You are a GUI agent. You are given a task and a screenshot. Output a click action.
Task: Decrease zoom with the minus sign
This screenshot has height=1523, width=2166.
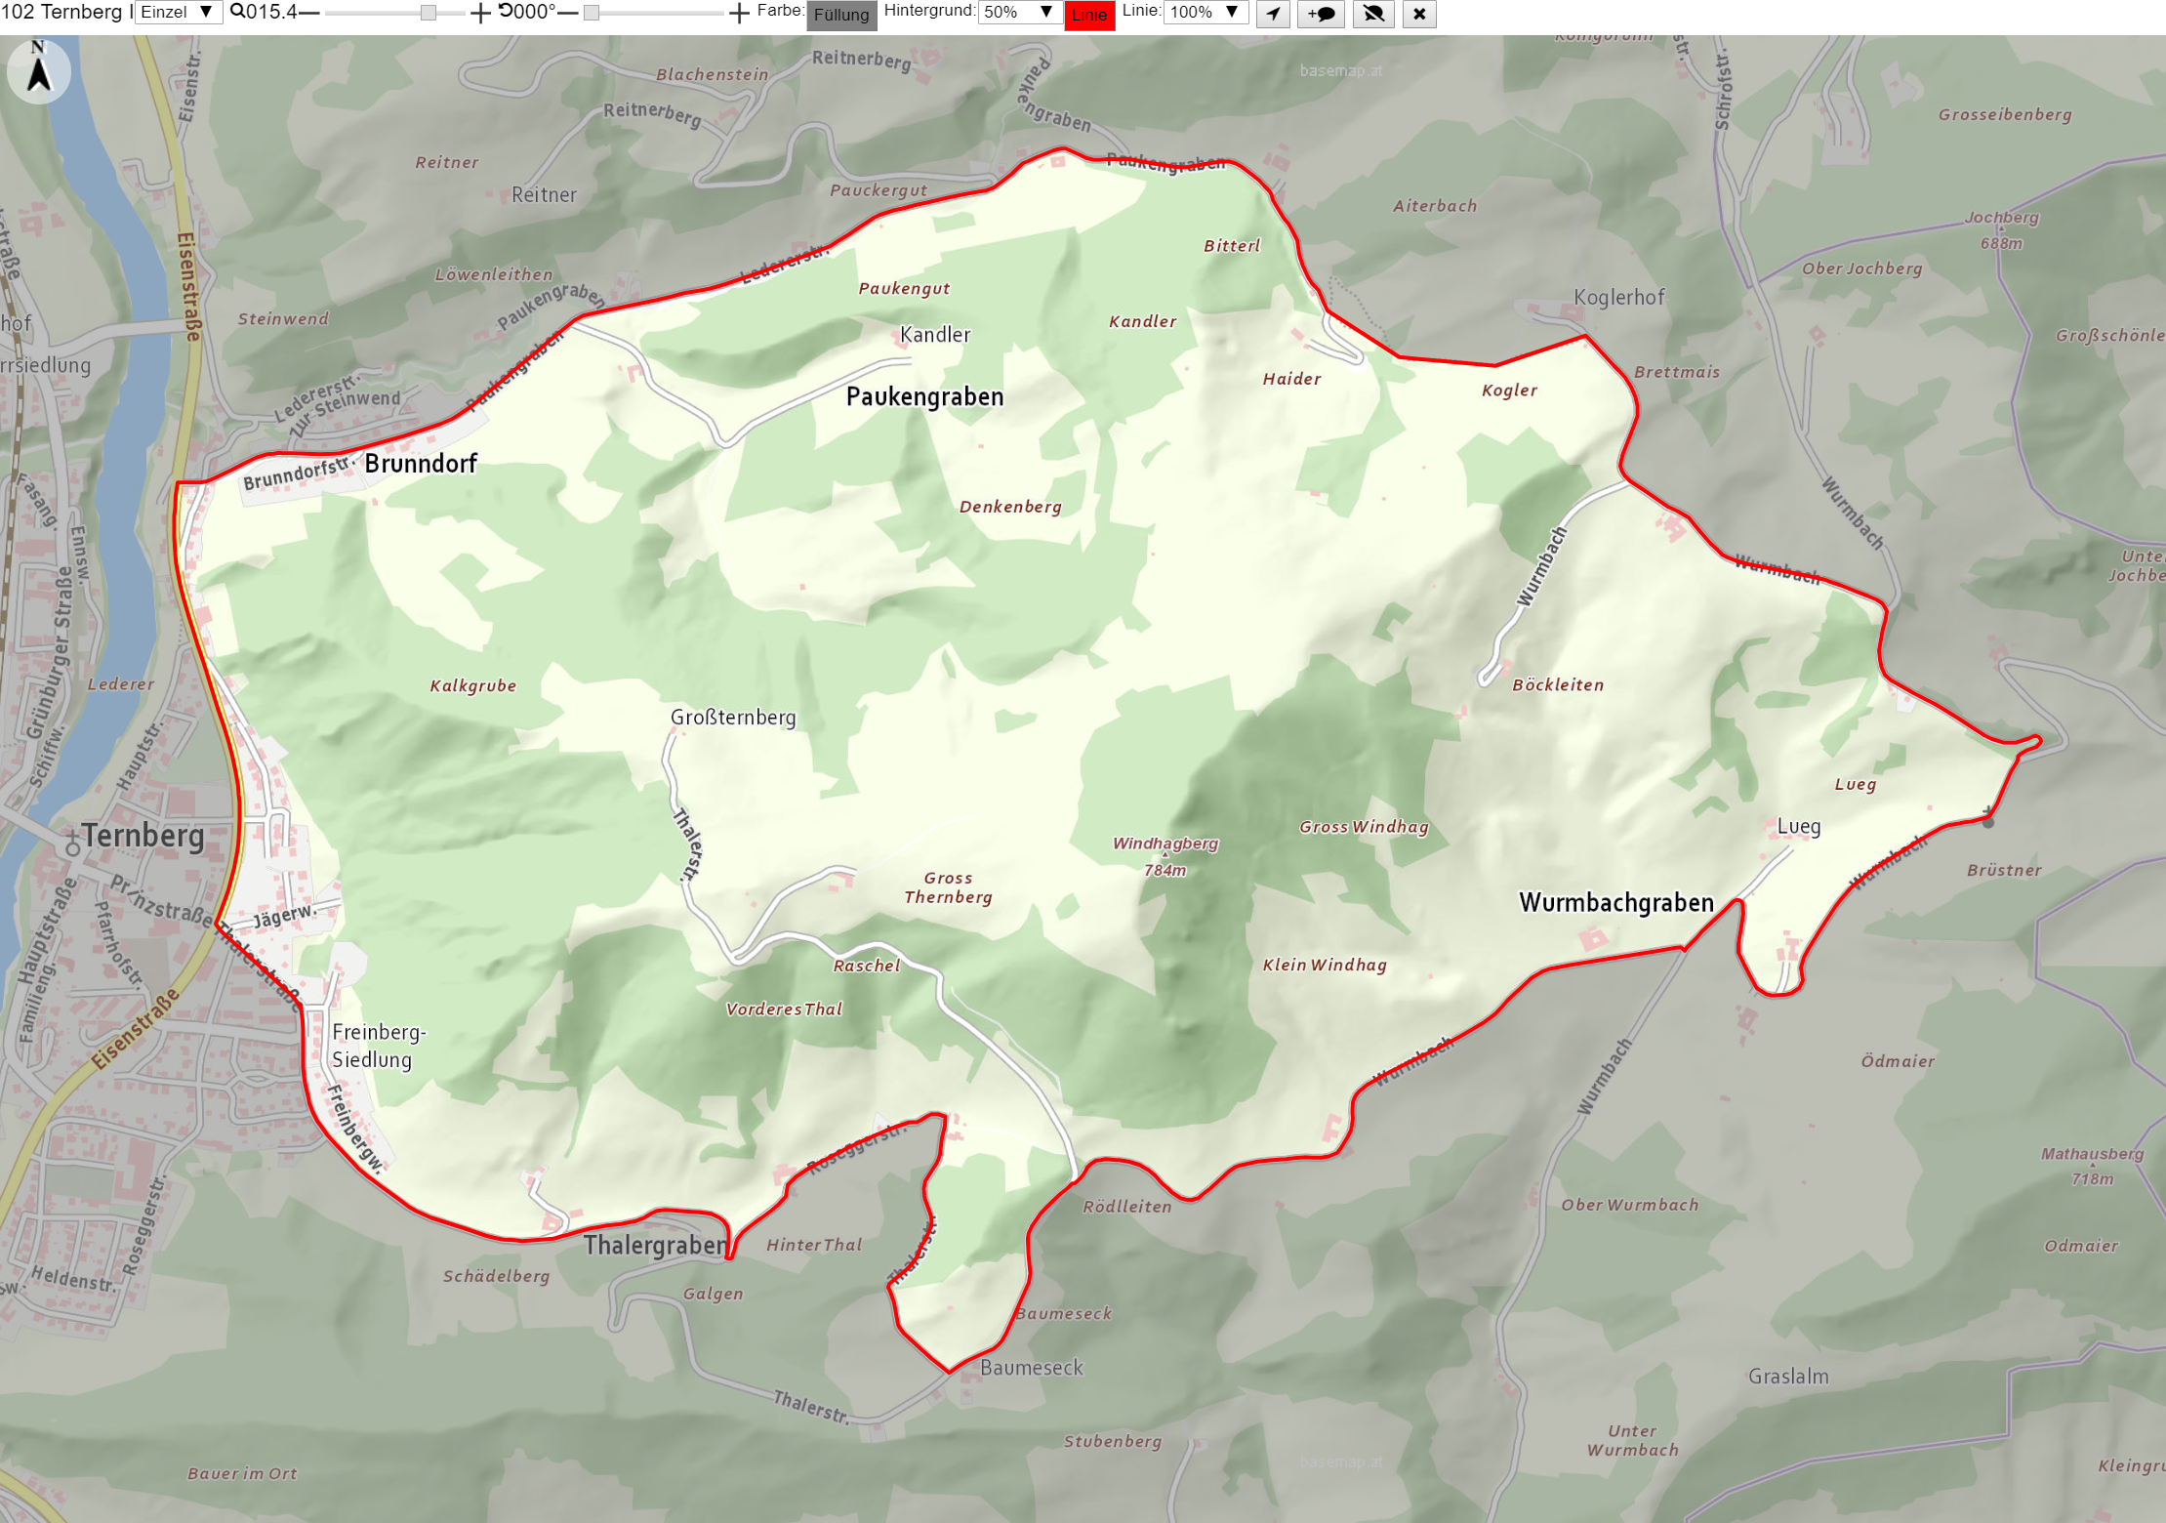(308, 13)
